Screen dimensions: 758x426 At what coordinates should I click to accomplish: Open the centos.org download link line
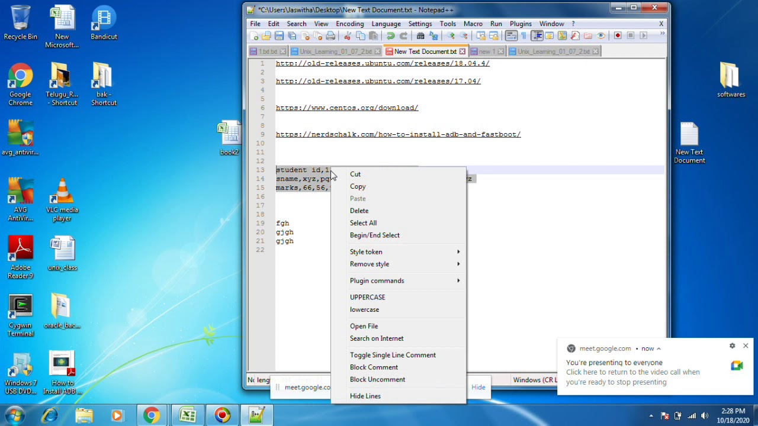pyautogui.click(x=347, y=108)
